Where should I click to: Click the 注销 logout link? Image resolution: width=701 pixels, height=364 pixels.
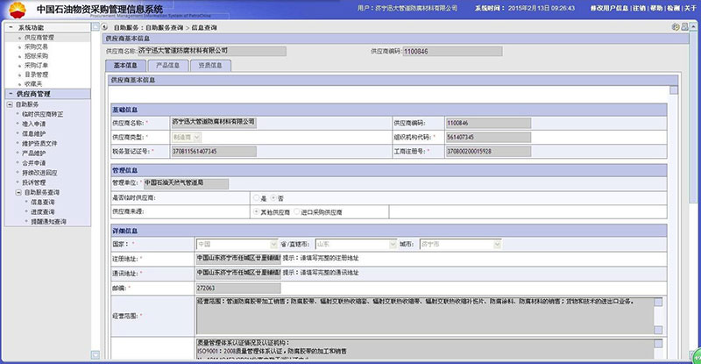point(639,8)
